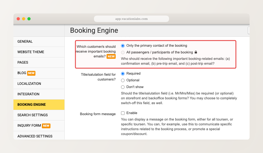Click the red close window button
The image size is (263, 153).
(18, 19)
